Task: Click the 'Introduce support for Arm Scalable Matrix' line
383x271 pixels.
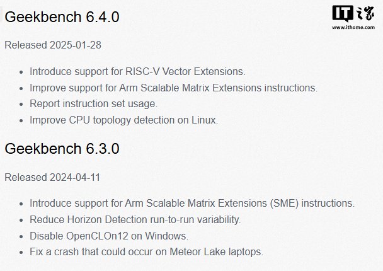Action: coord(192,204)
